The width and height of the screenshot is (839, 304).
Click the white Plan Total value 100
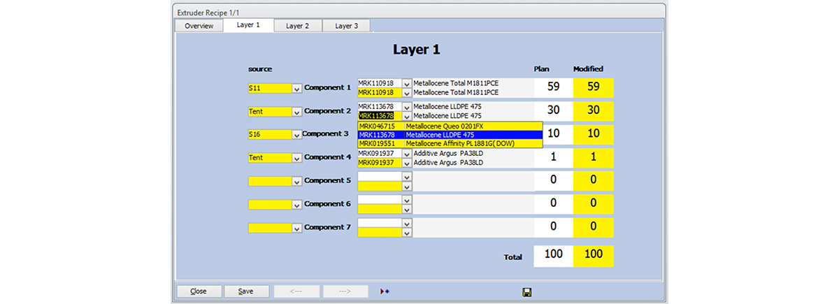pyautogui.click(x=553, y=255)
